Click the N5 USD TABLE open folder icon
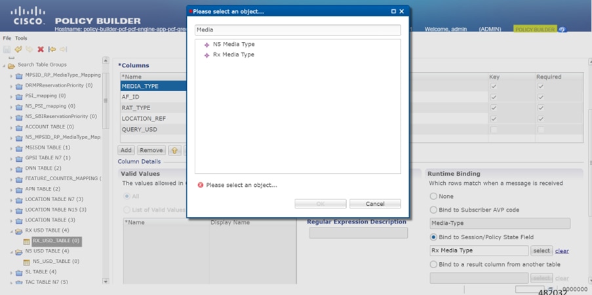Screen dimensions: 592x295 [19, 252]
